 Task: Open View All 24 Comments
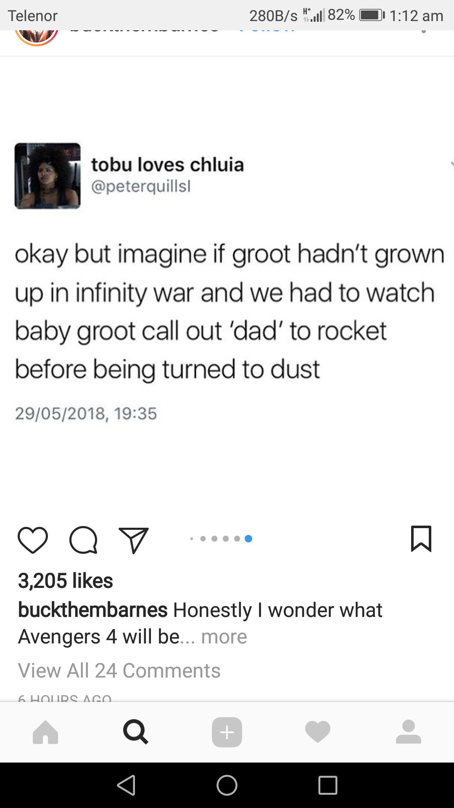point(119,670)
